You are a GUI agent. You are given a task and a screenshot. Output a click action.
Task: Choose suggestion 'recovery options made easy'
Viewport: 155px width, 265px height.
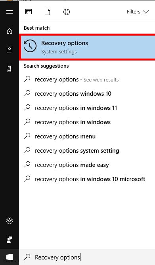tap(87, 165)
